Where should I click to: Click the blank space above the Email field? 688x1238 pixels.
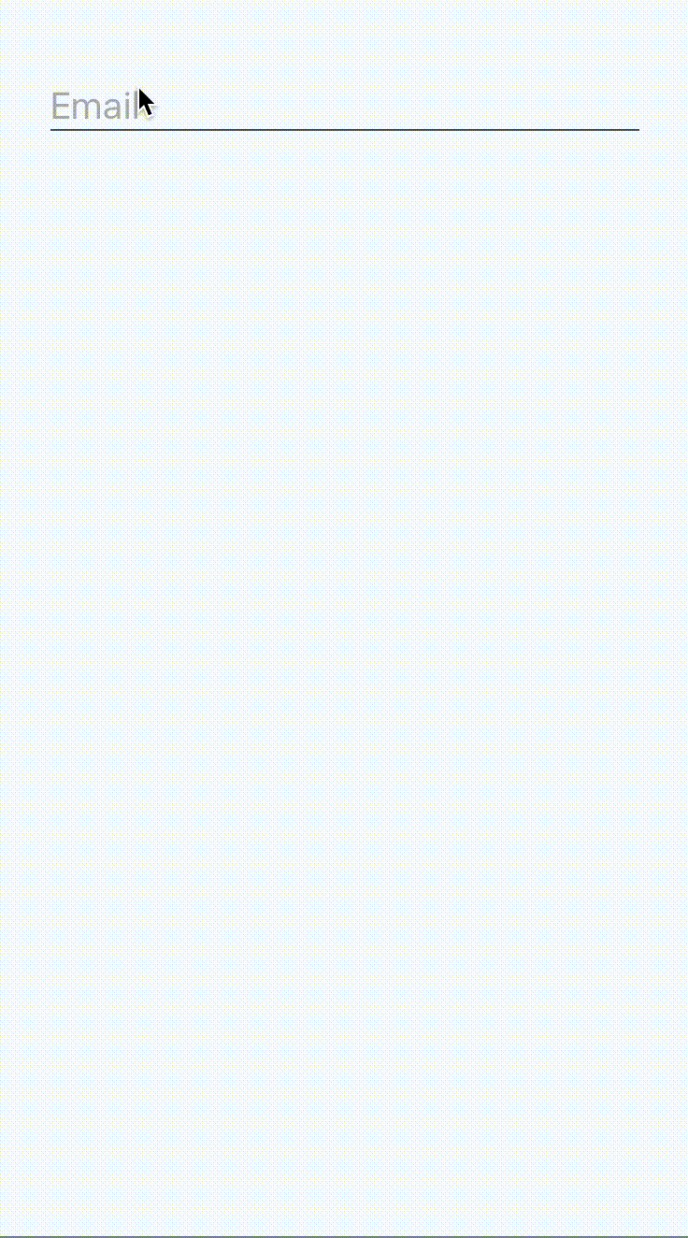[x=344, y=42]
